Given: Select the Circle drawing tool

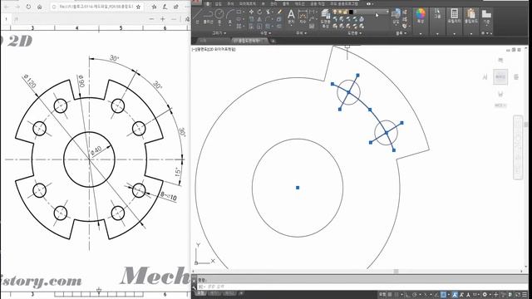Looking at the screenshot, I should pos(219,16).
